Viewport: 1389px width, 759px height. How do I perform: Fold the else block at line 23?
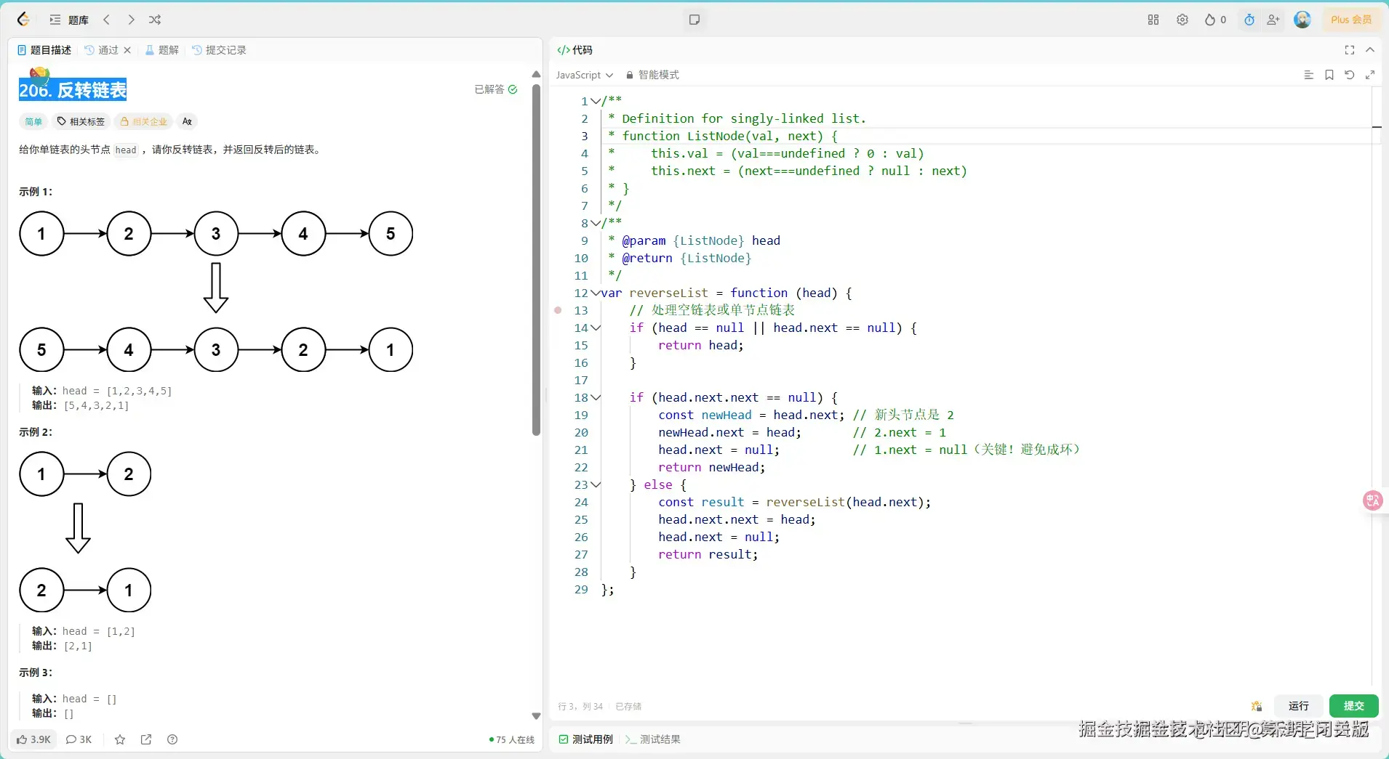point(596,484)
